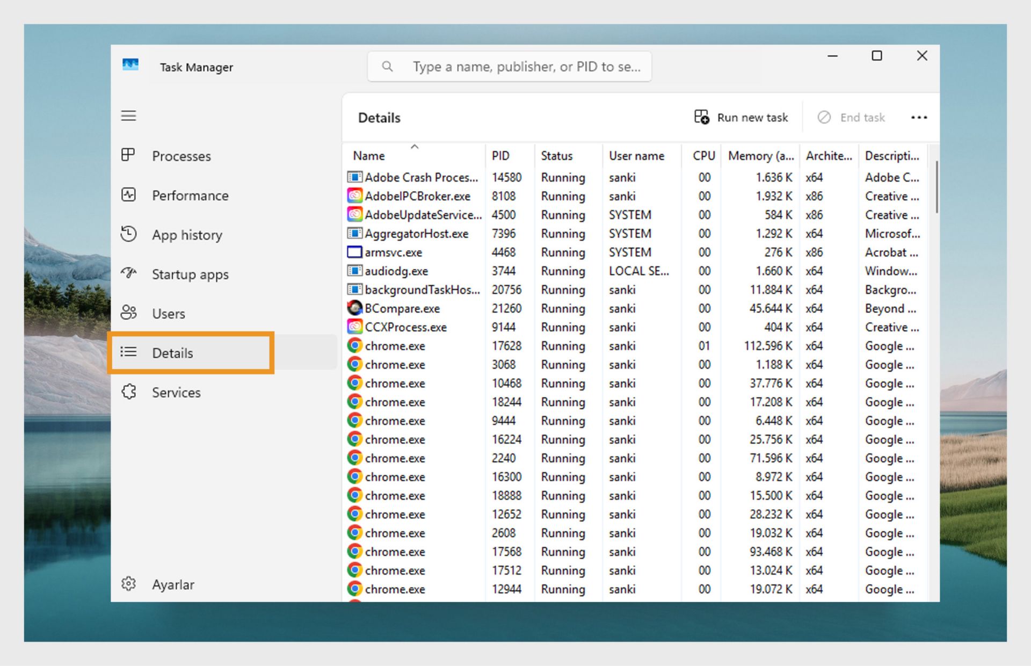1031x666 pixels.
Task: Toggle the hamburger navigation menu
Action: [x=128, y=115]
